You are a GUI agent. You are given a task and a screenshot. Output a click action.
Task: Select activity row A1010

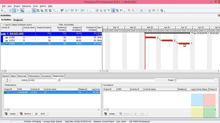pyautogui.click(x=51, y=41)
